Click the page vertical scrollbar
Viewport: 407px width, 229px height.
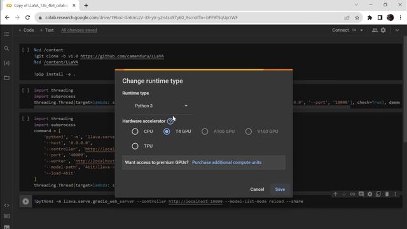[x=405, y=90]
